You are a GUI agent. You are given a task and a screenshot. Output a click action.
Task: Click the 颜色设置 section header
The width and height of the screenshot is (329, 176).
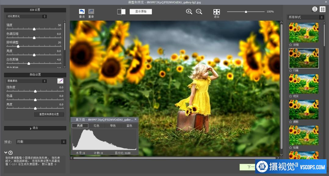pyautogui.click(x=35, y=75)
